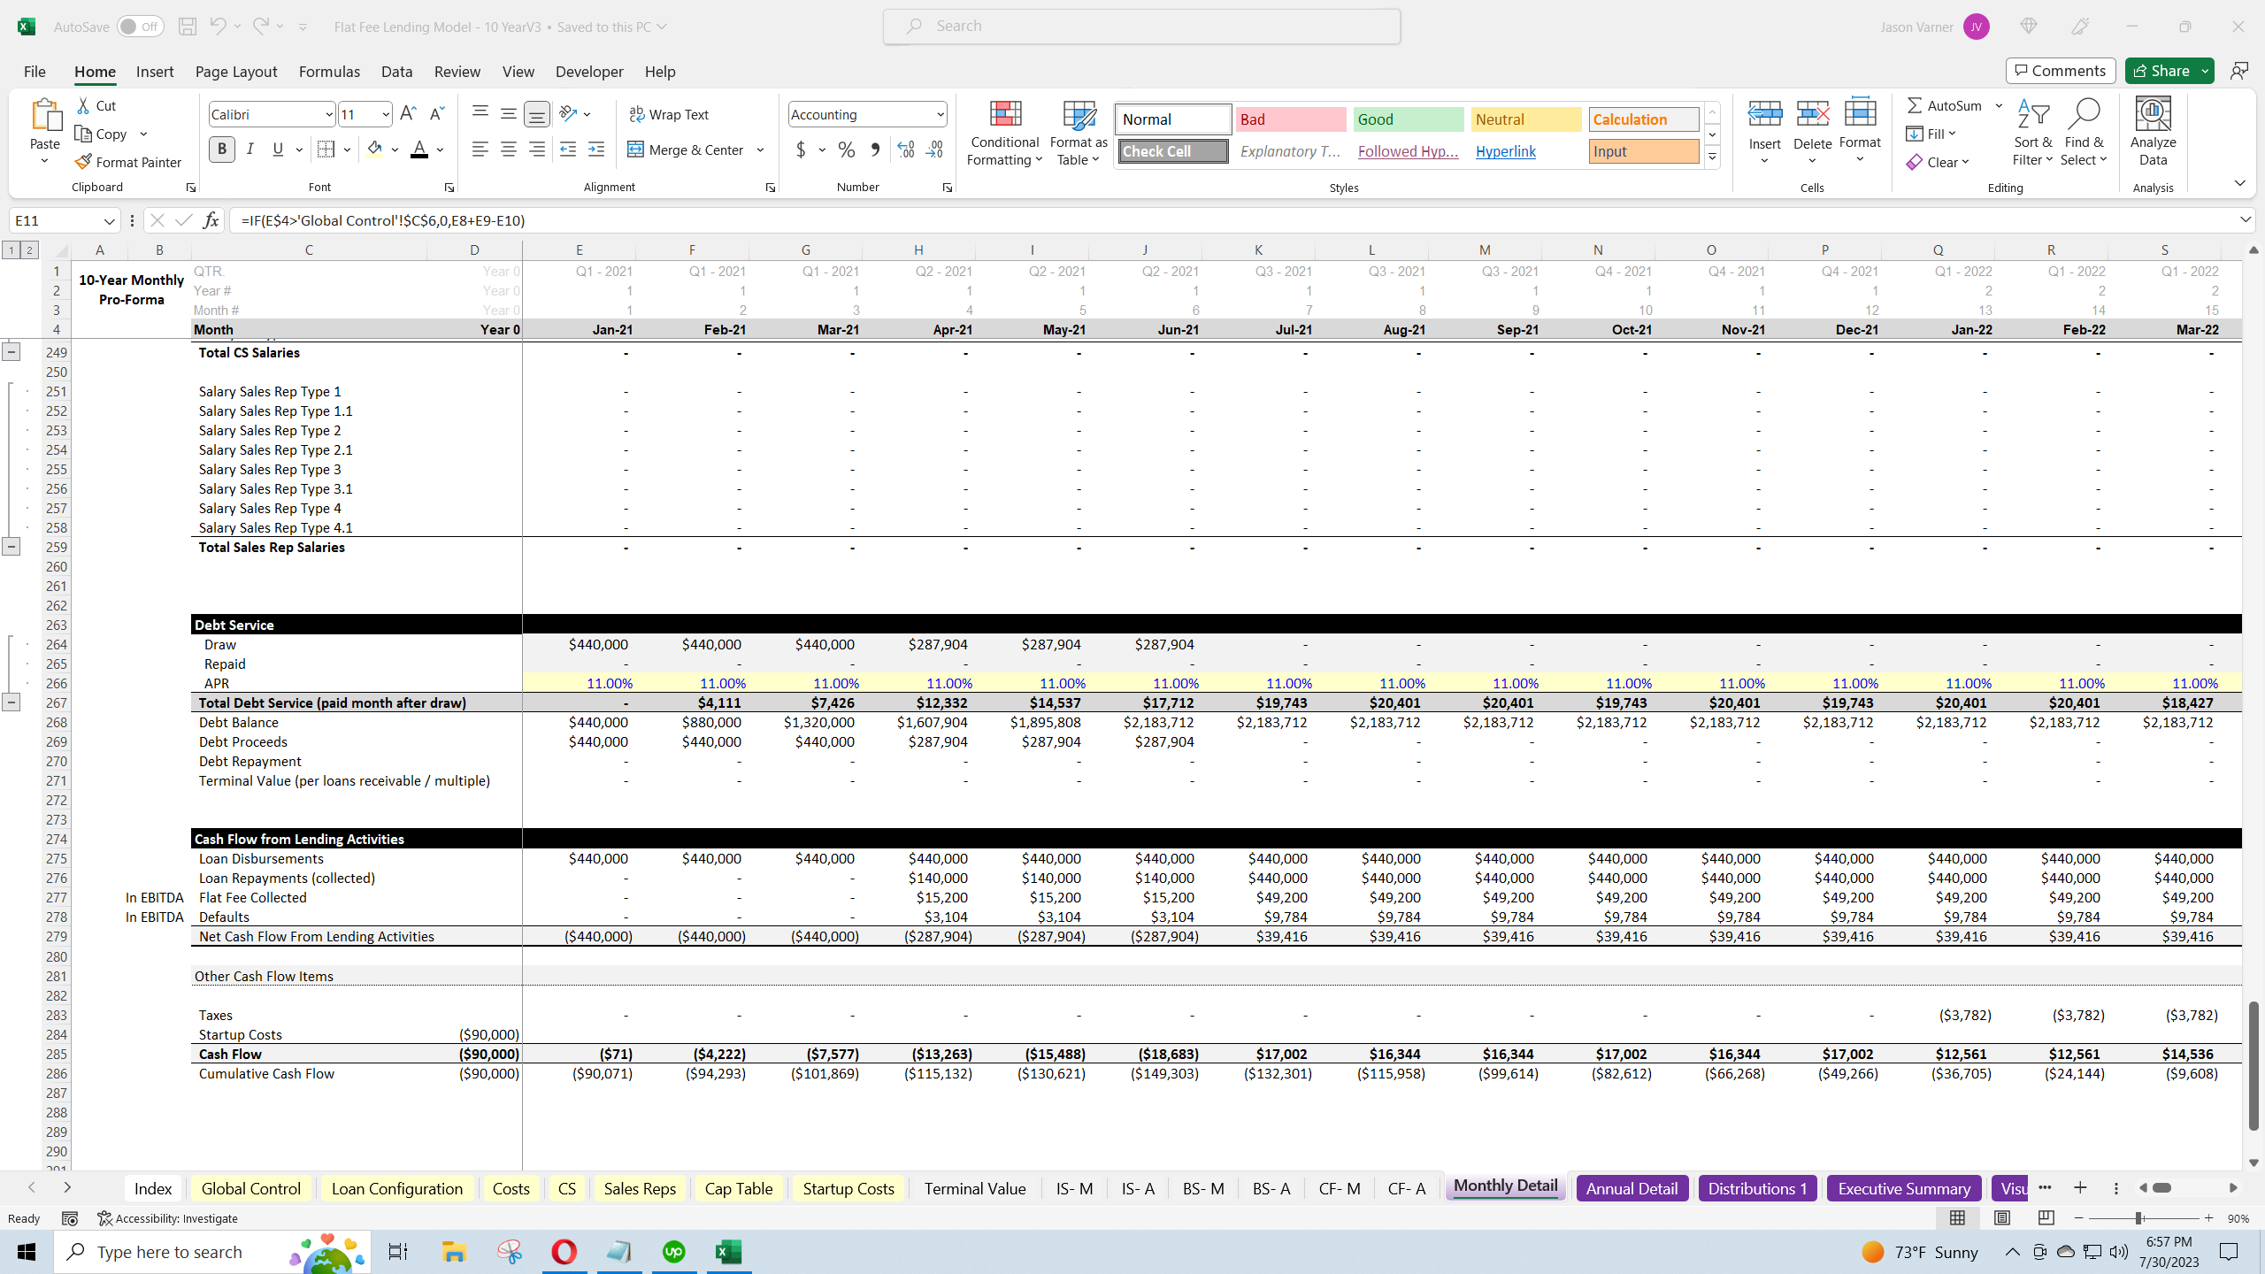Click the Comments button
The width and height of the screenshot is (2265, 1274).
(2061, 71)
